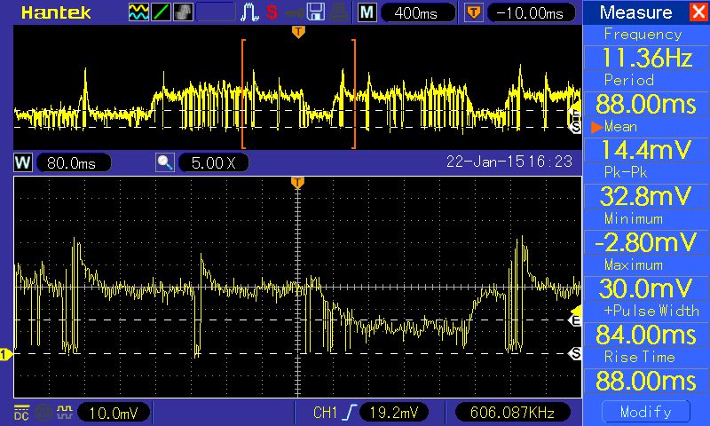Click the magnifier zoom icon

pos(165,162)
